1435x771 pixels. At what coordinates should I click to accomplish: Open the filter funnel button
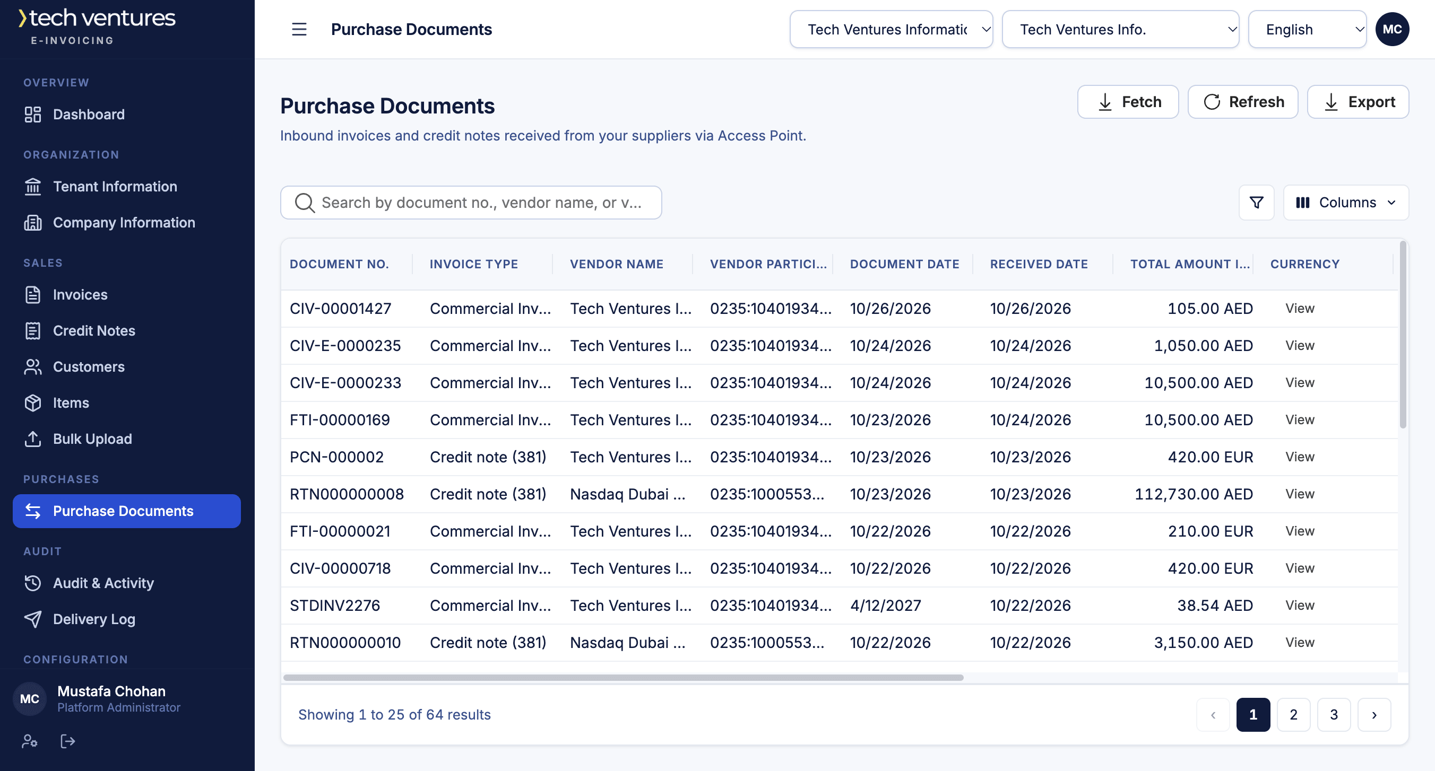click(1256, 203)
